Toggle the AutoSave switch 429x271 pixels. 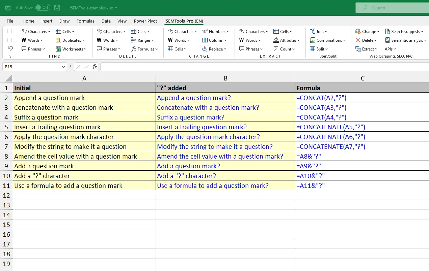click(x=43, y=7)
